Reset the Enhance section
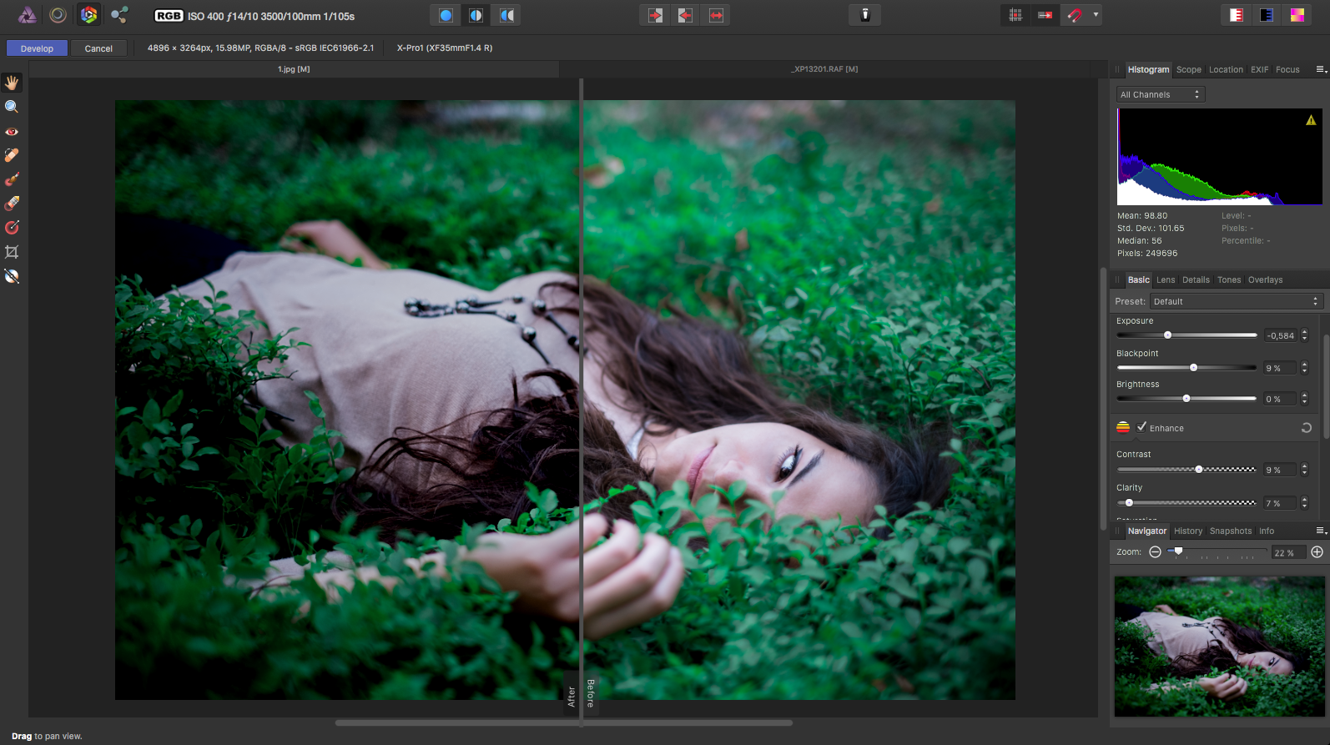This screenshot has height=745, width=1330. pos(1307,428)
